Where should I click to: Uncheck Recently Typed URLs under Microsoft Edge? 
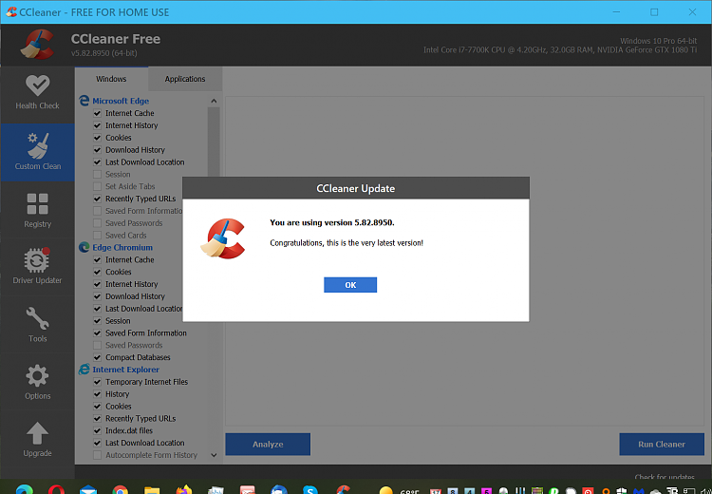click(97, 199)
